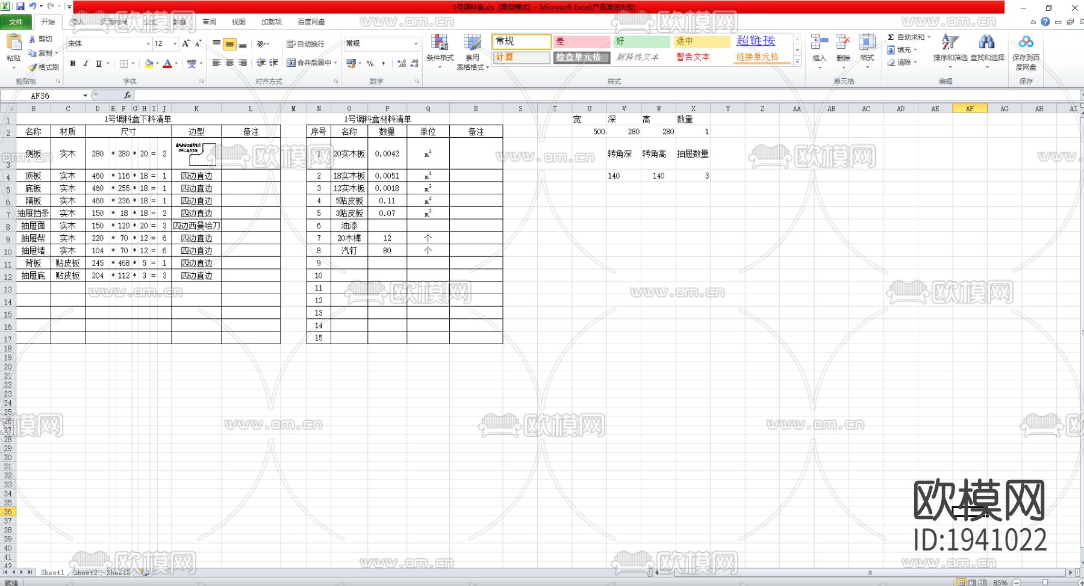The image size is (1084, 586).
Task: Switch to the 开始 (Home) tab
Action: pyautogui.click(x=48, y=22)
